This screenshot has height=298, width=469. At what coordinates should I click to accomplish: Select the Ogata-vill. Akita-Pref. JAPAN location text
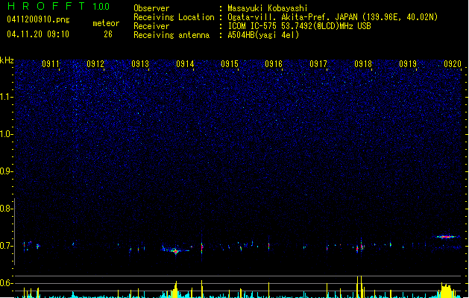pyautogui.click(x=333, y=17)
